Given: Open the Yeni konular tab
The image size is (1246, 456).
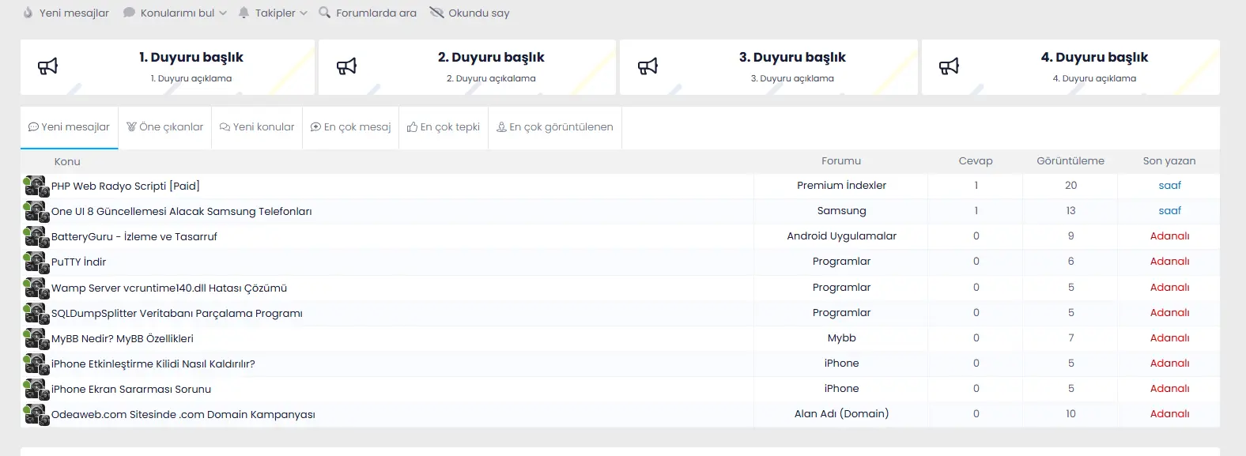Looking at the screenshot, I should (257, 127).
